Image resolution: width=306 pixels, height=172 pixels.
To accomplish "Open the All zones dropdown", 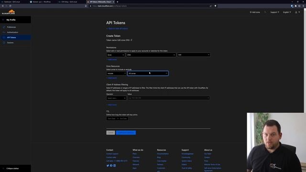I will pos(148,73).
